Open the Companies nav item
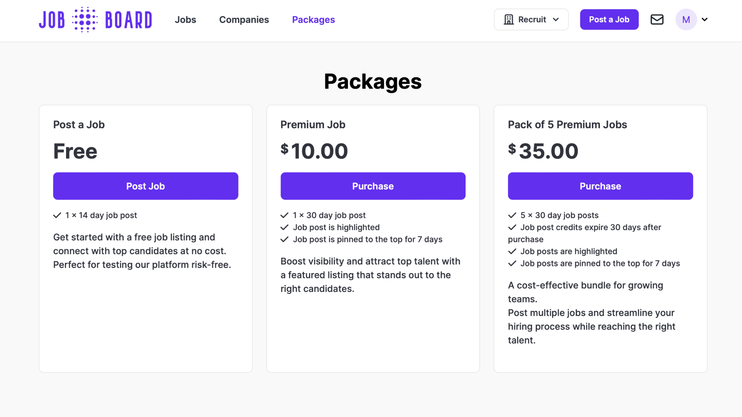The width and height of the screenshot is (742, 417). click(x=244, y=20)
